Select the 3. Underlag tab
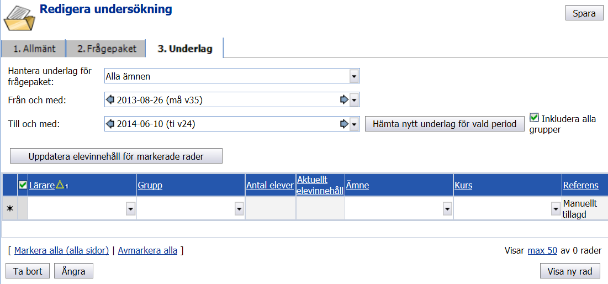608x284 pixels. [x=185, y=49]
